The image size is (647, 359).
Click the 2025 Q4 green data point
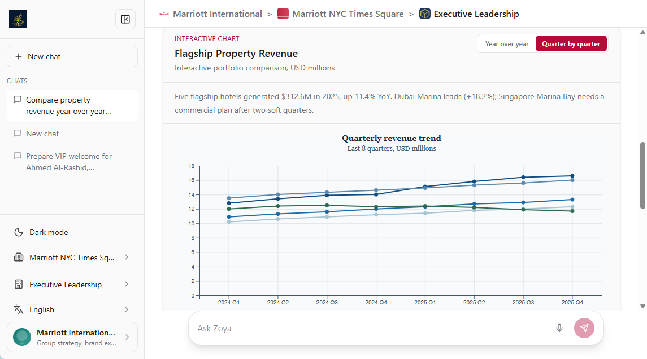572,211
